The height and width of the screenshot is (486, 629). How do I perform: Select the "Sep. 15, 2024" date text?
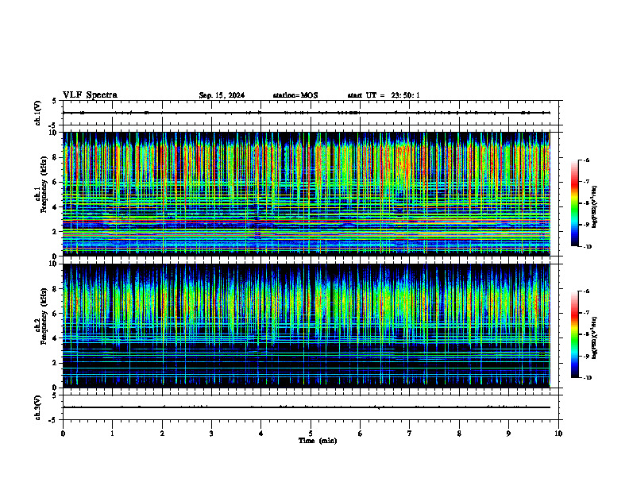point(222,95)
